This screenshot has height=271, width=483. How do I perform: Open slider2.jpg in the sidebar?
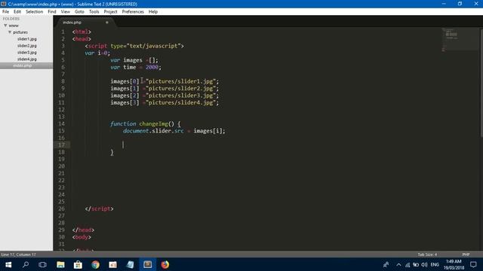pyautogui.click(x=27, y=46)
